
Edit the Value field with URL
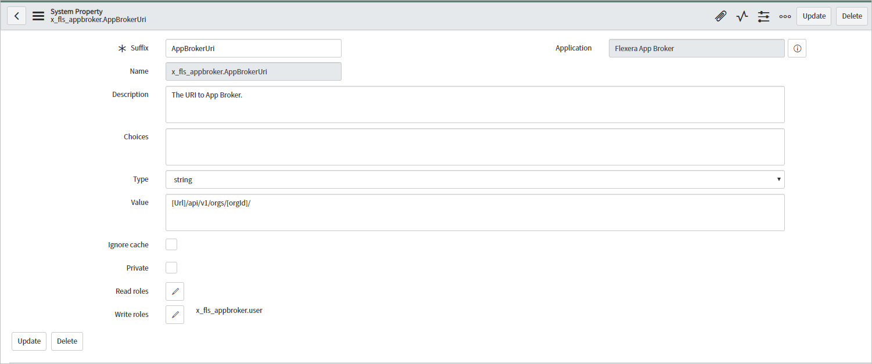[x=475, y=212]
